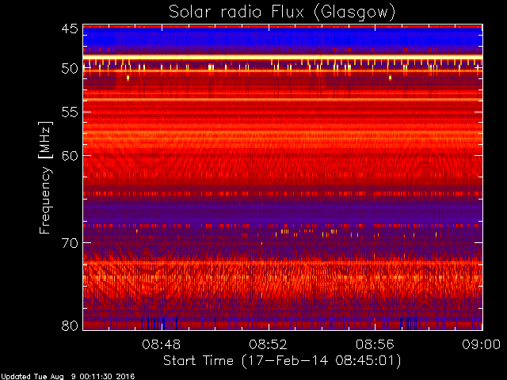Click the 'Frequency [MHz]' axis title
Viewport: 507px width, 380px height.
45,177
